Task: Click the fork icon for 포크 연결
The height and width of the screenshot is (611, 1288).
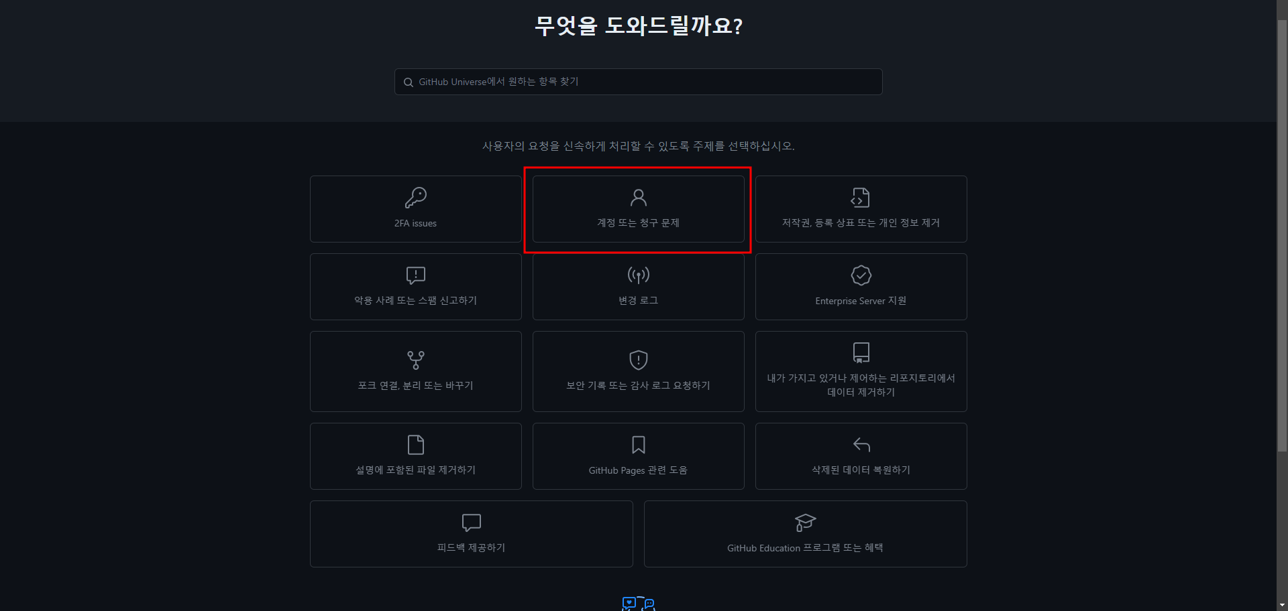Action: [x=415, y=360]
